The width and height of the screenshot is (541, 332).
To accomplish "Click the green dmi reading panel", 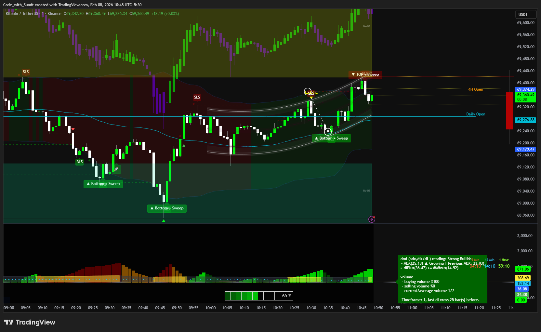I will pyautogui.click(x=442, y=279).
